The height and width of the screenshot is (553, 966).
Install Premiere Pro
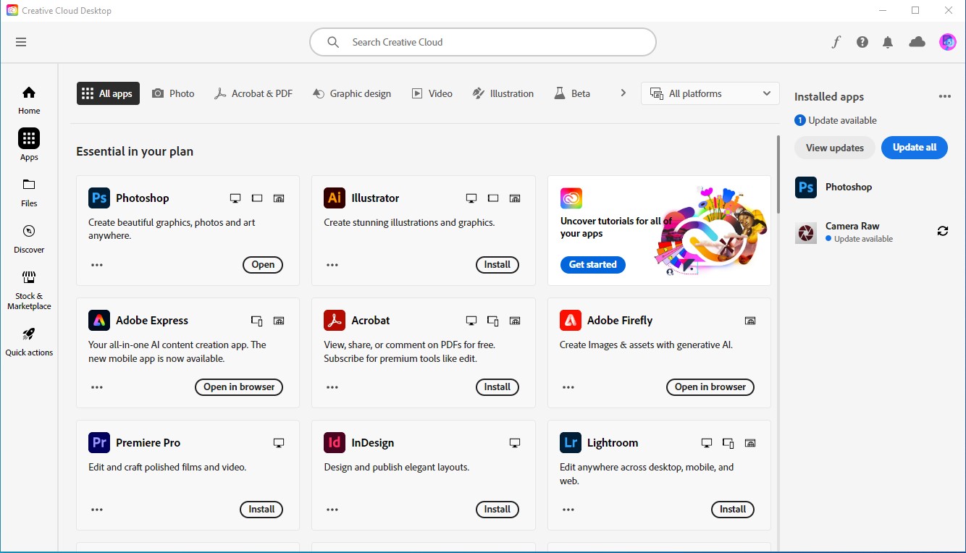click(261, 510)
